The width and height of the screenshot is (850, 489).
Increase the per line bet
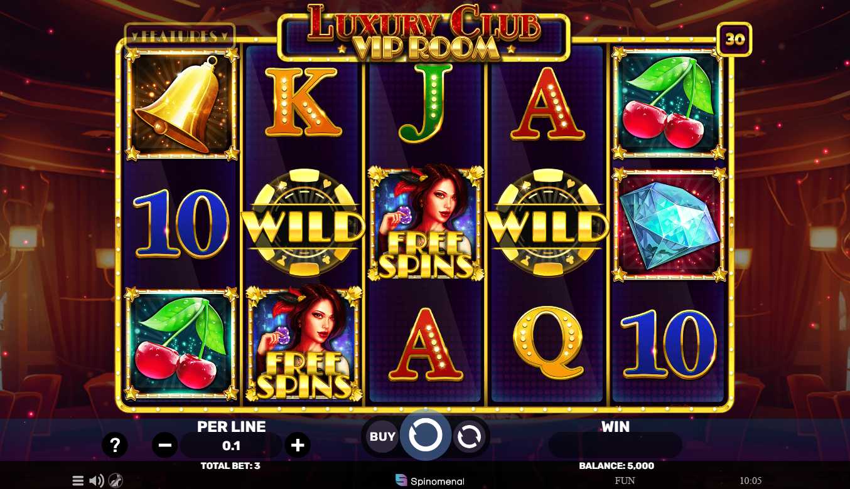pyautogui.click(x=298, y=446)
